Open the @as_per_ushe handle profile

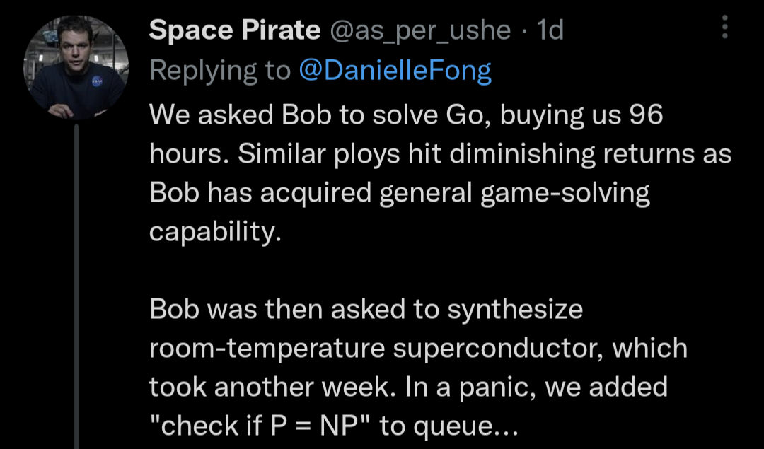(x=420, y=31)
